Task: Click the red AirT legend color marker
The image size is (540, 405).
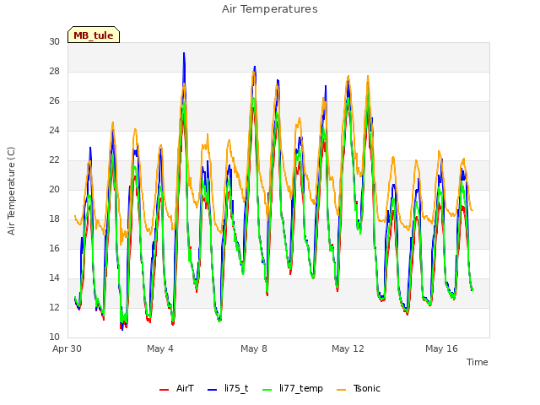Action: click(x=164, y=390)
